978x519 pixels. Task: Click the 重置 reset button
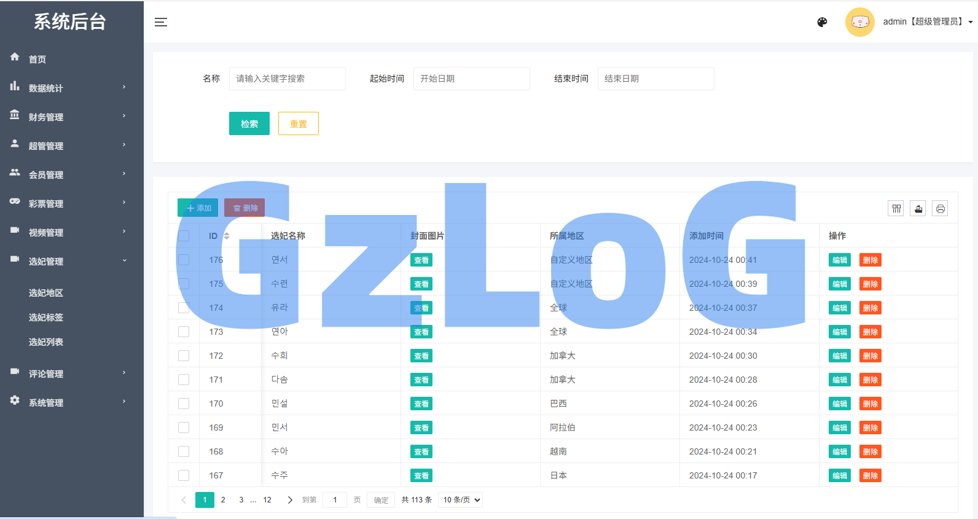[x=298, y=123]
